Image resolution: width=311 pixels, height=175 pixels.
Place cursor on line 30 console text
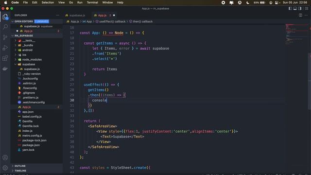pyautogui.click(x=99, y=101)
